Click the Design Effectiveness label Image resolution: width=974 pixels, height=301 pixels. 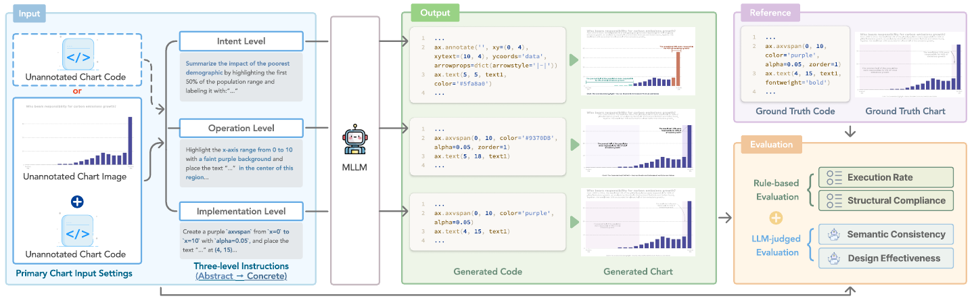tap(894, 258)
